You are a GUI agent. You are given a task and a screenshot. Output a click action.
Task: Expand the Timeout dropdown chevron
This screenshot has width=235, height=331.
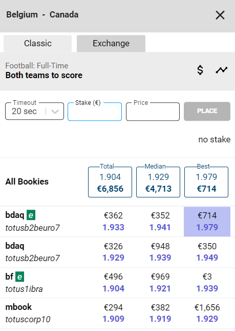[55, 112]
